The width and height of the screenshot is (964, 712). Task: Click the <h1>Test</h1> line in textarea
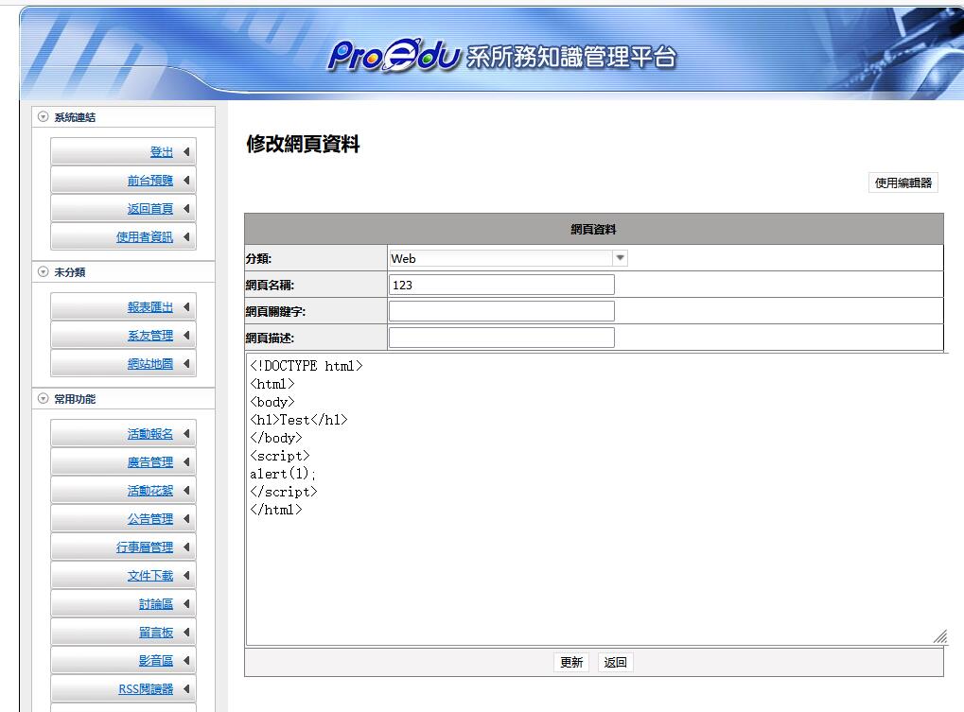(299, 420)
